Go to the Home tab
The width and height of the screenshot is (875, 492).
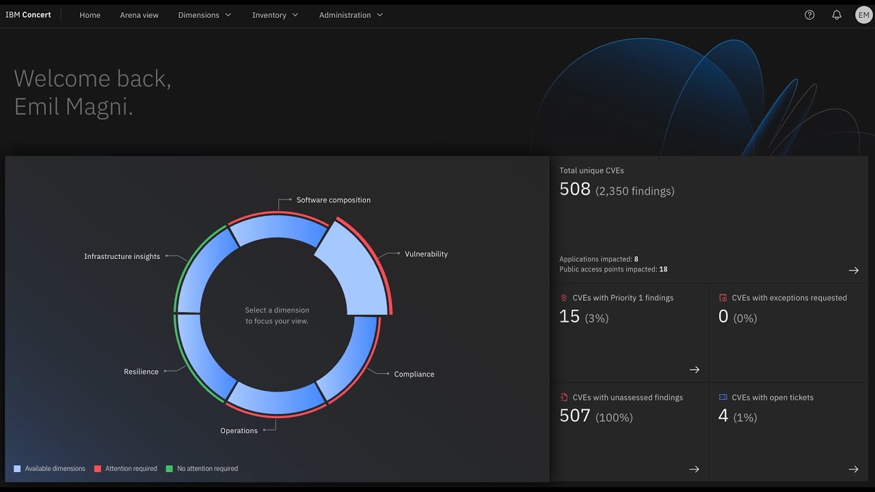pyautogui.click(x=90, y=15)
